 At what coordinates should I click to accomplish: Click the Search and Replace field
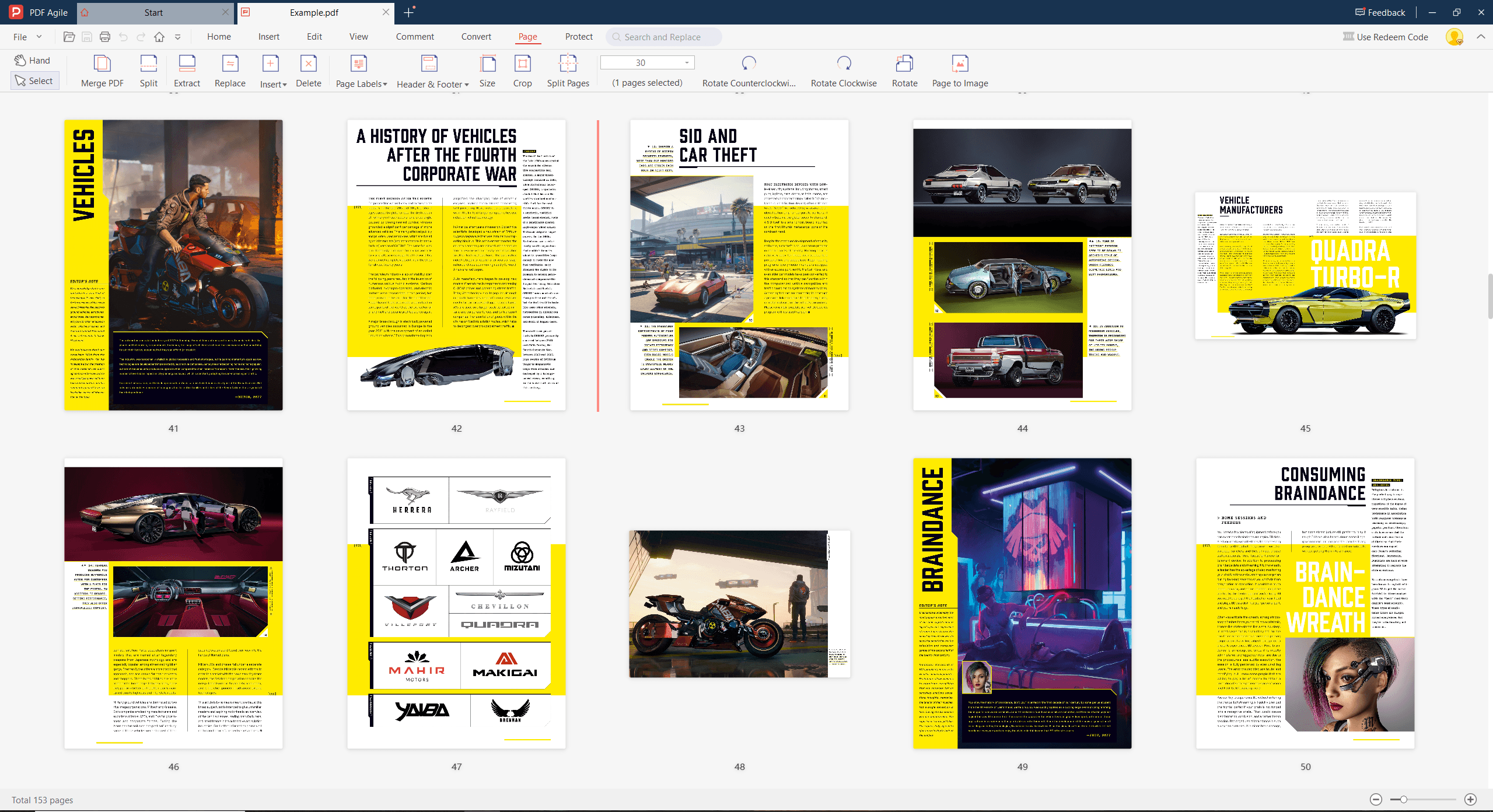tap(664, 37)
